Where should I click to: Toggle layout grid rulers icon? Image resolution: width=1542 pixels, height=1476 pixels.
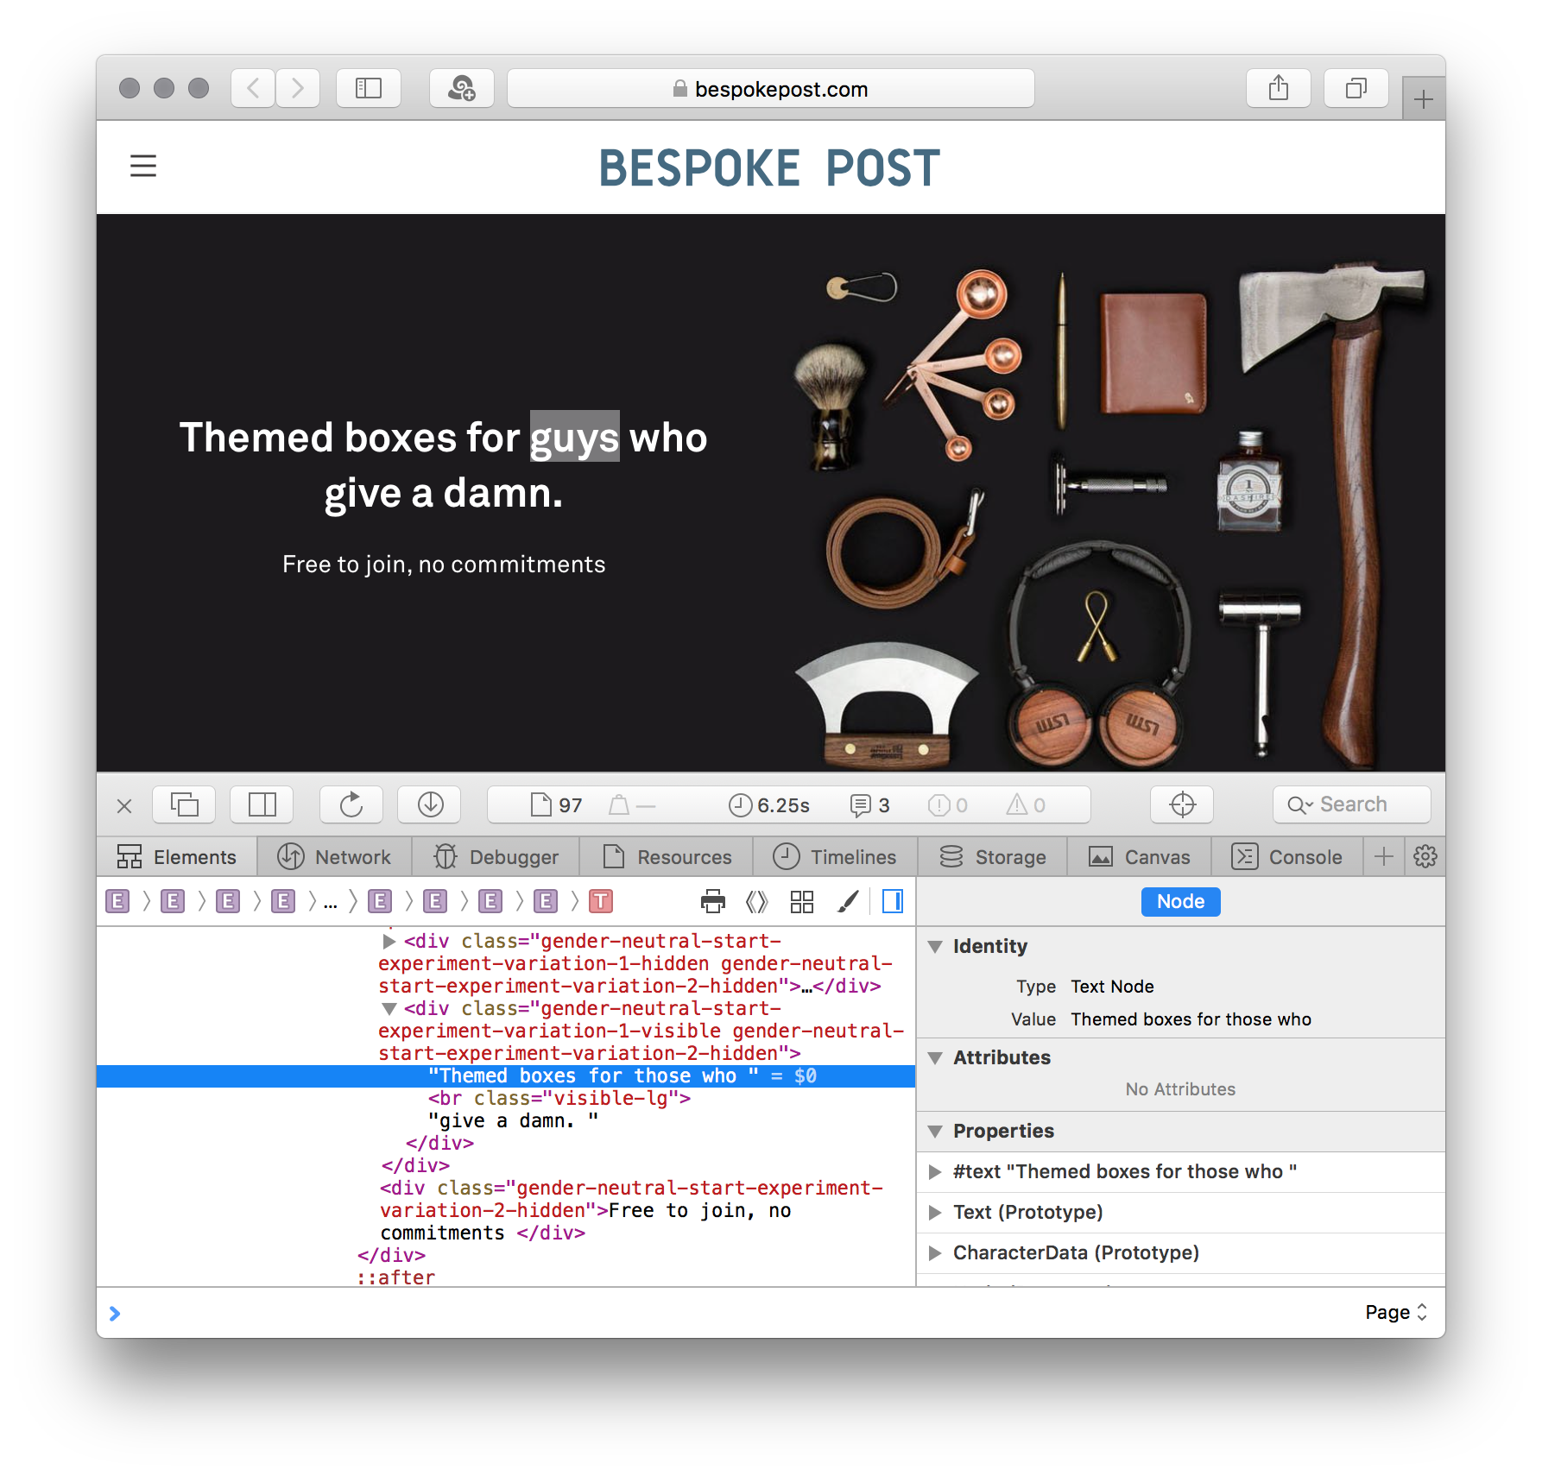point(802,902)
